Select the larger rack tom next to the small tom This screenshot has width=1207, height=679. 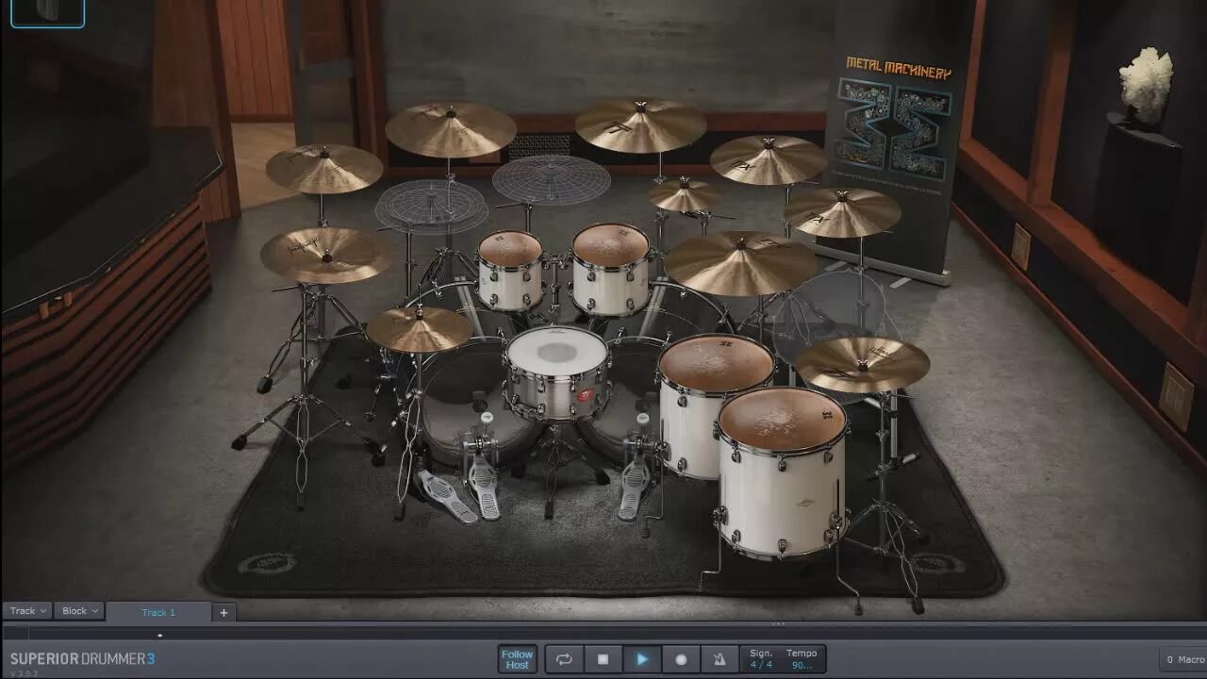tap(611, 268)
